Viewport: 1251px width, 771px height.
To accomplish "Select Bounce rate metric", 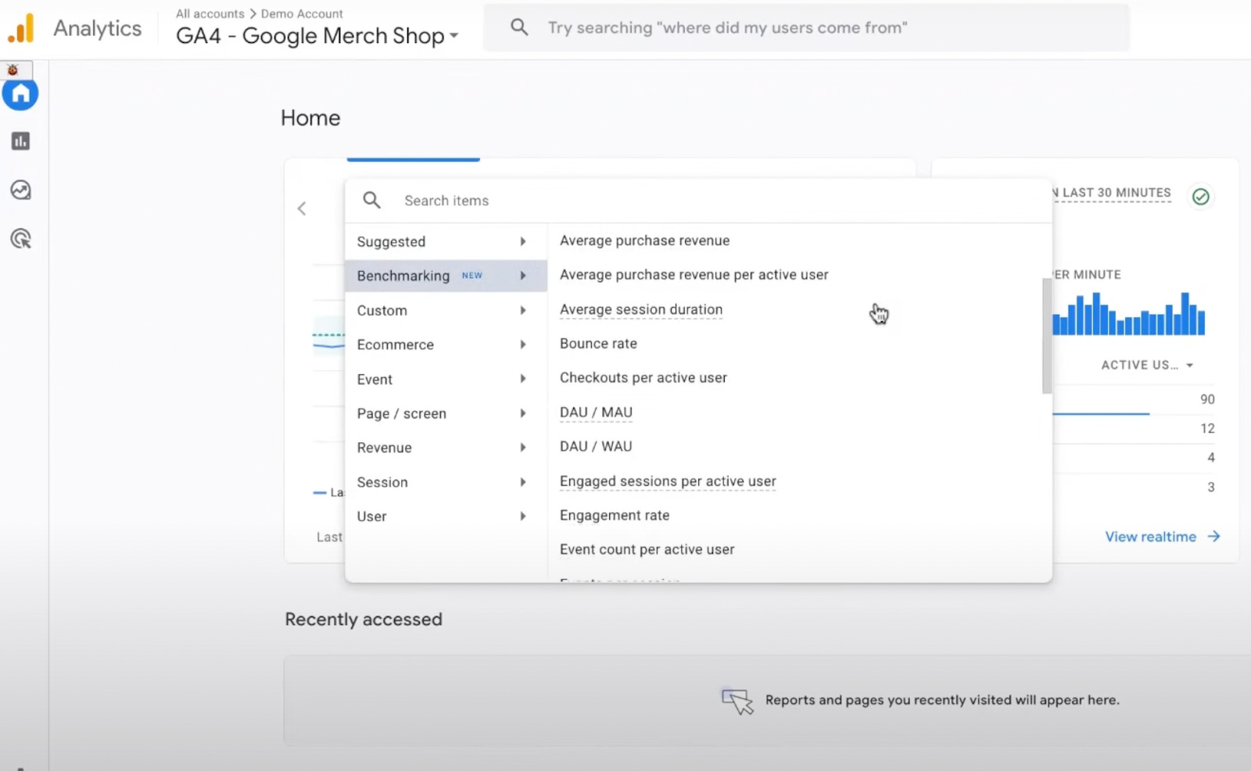I will pyautogui.click(x=598, y=344).
